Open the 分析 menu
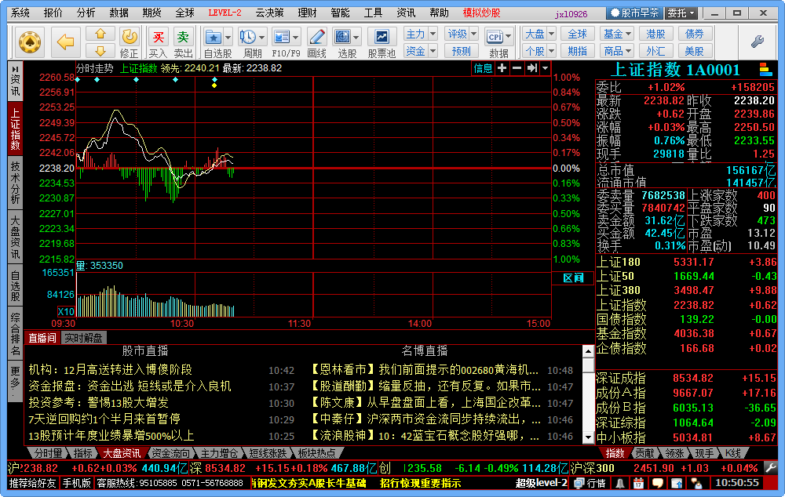This screenshot has height=497, width=785. point(86,13)
